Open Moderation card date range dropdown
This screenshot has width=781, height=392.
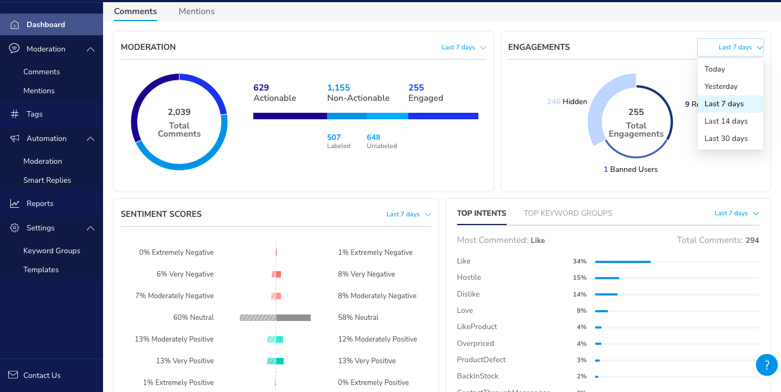(x=464, y=47)
